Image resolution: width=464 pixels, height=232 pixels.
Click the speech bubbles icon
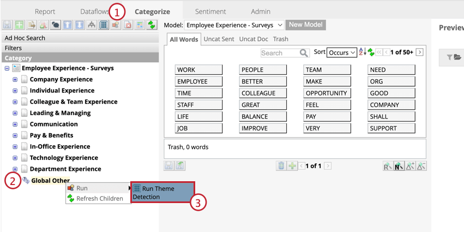click(55, 25)
